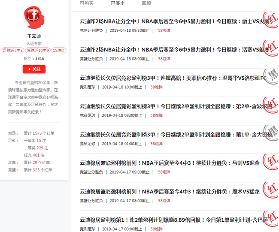Click 二等奖 229 注 stat
The image size is (279, 232).
coord(36,148)
